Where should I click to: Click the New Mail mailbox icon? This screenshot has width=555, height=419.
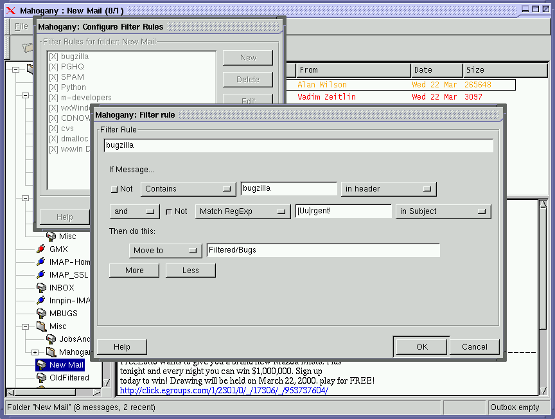41,364
